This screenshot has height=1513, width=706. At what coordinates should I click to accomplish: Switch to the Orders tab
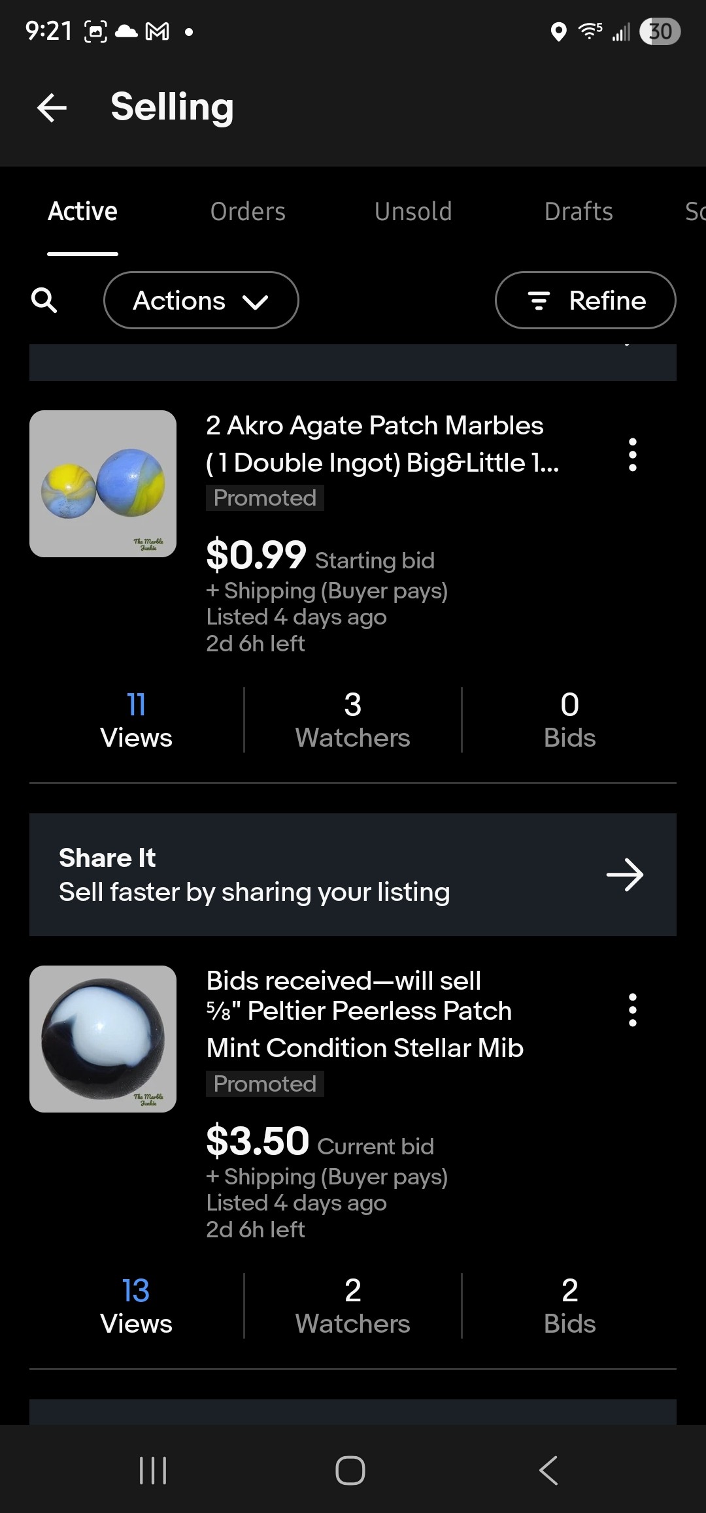[x=248, y=212]
